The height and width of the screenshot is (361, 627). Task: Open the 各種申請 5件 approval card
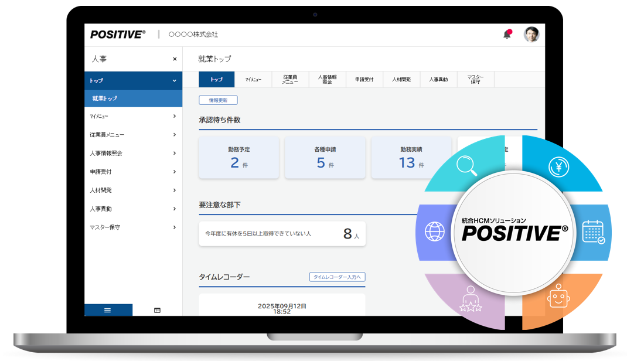pos(325,158)
